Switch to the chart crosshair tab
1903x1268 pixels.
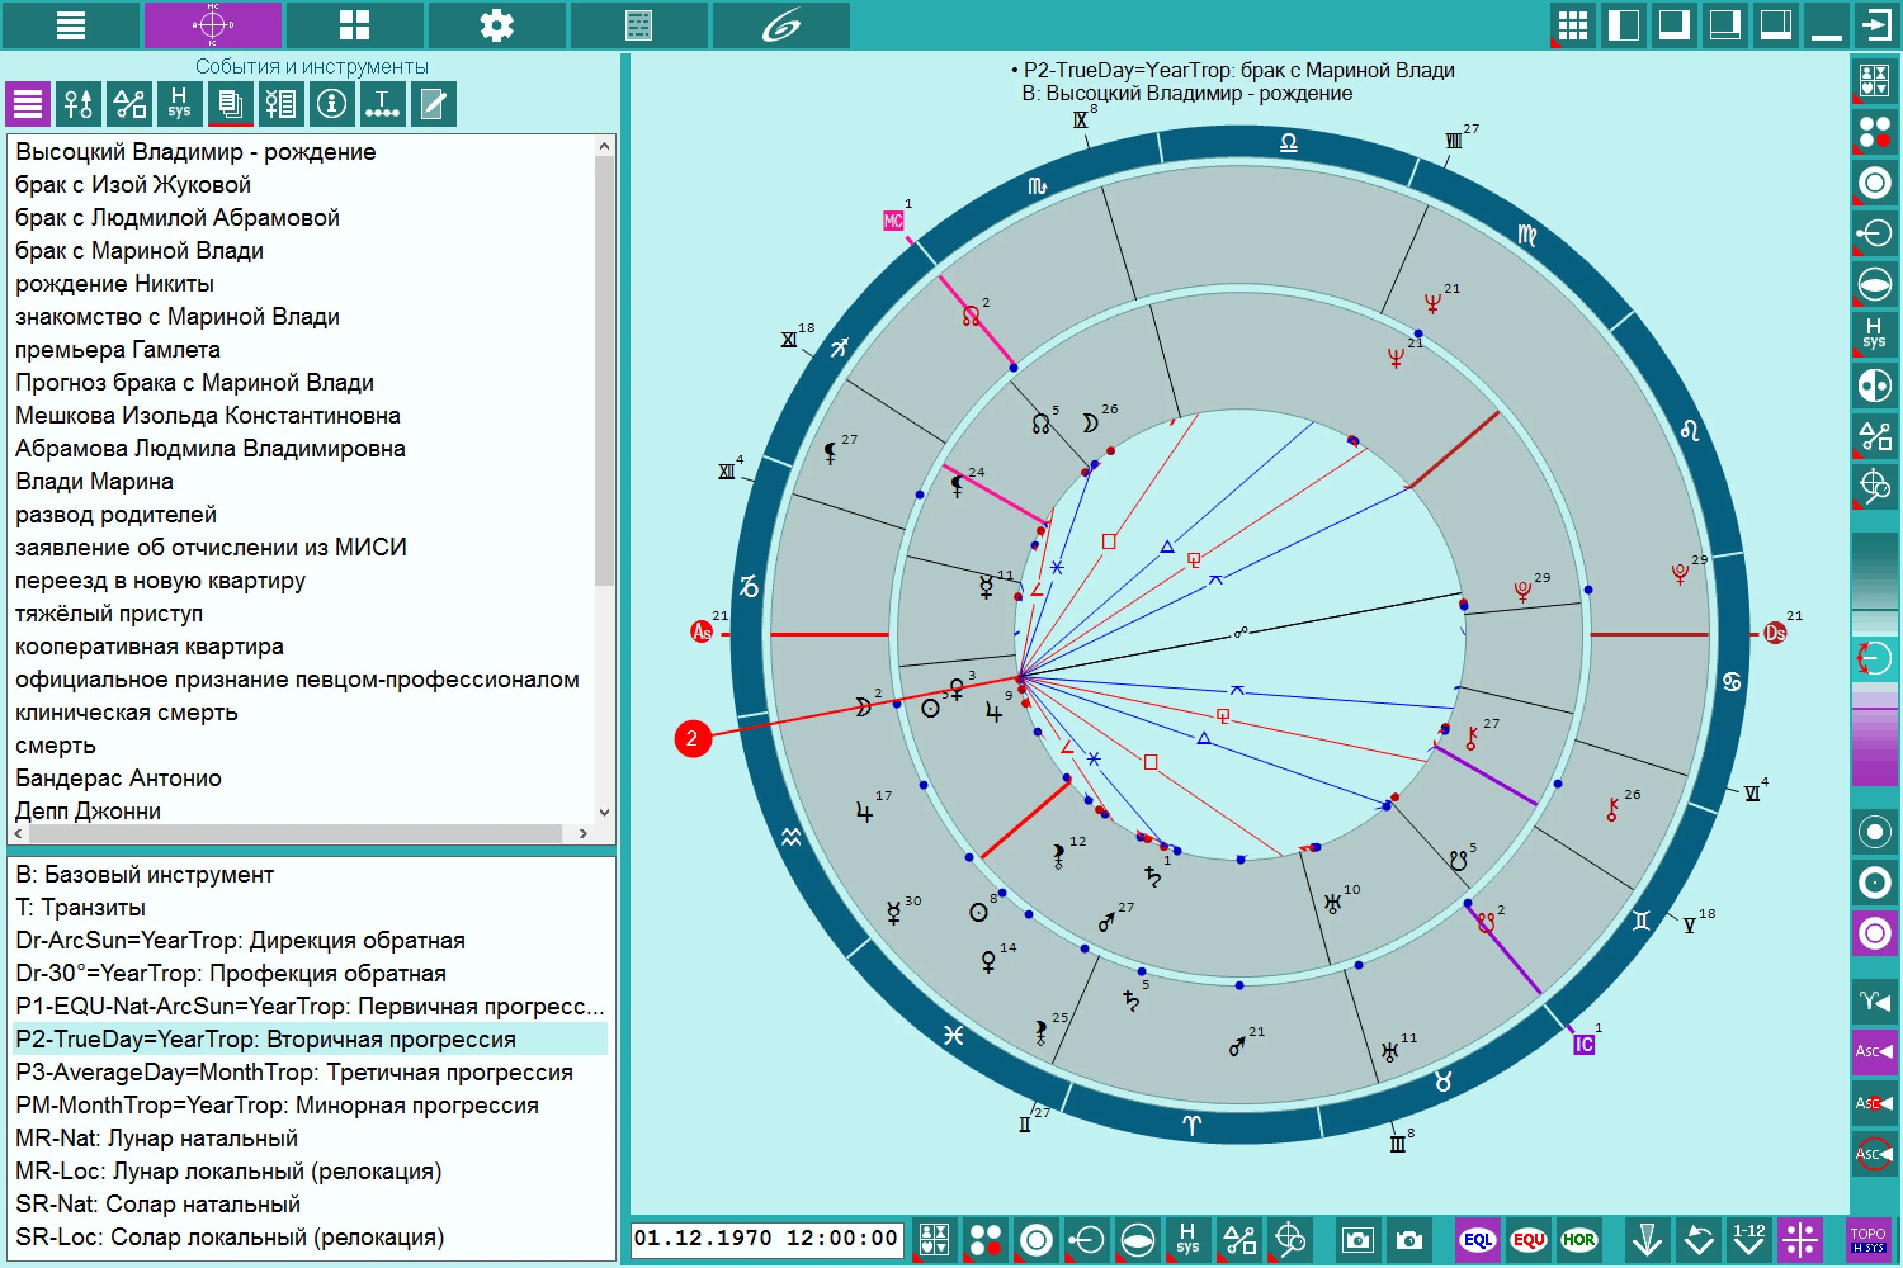(x=213, y=25)
